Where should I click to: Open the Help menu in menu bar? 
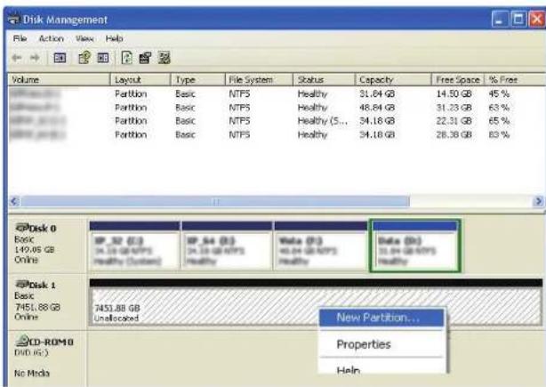click(x=114, y=38)
